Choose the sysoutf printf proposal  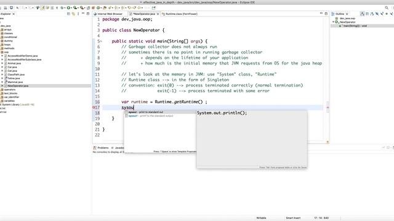click(159, 116)
